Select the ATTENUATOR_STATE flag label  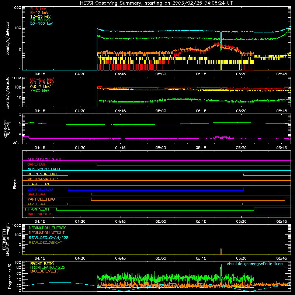point(45,159)
